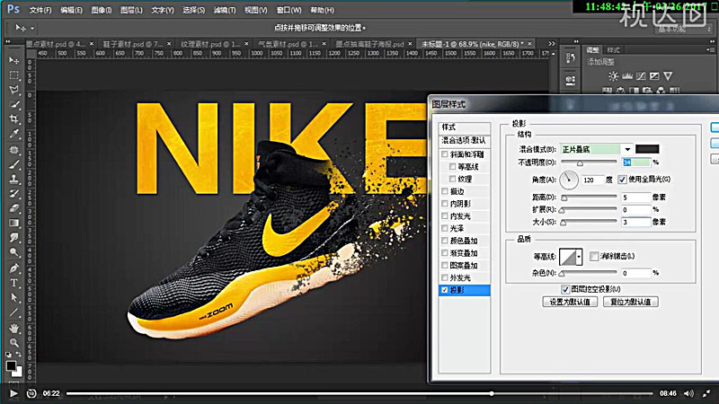Select the Quick Selection tool
719x404 pixels.
tap(14, 104)
